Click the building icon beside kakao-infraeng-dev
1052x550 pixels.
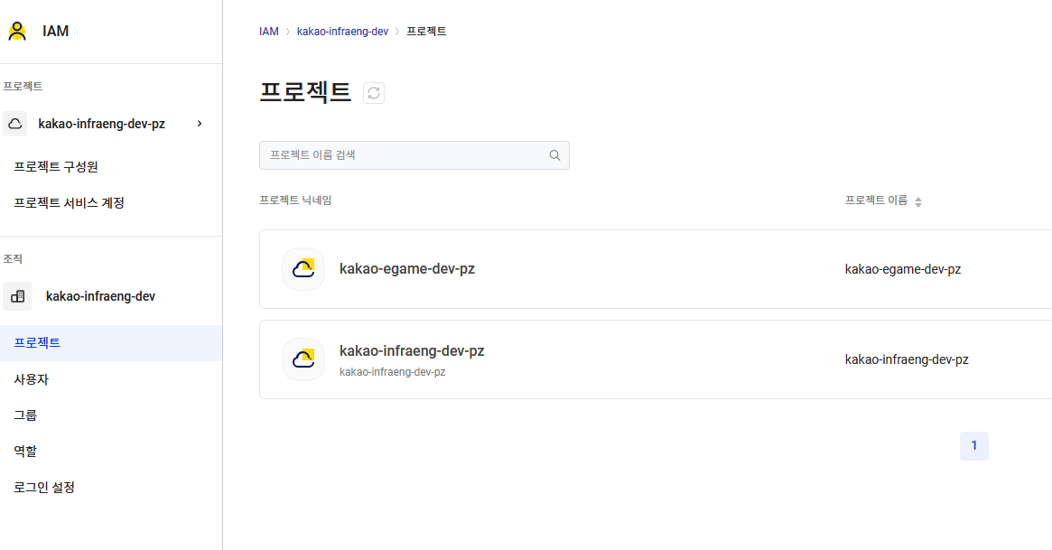tap(17, 296)
